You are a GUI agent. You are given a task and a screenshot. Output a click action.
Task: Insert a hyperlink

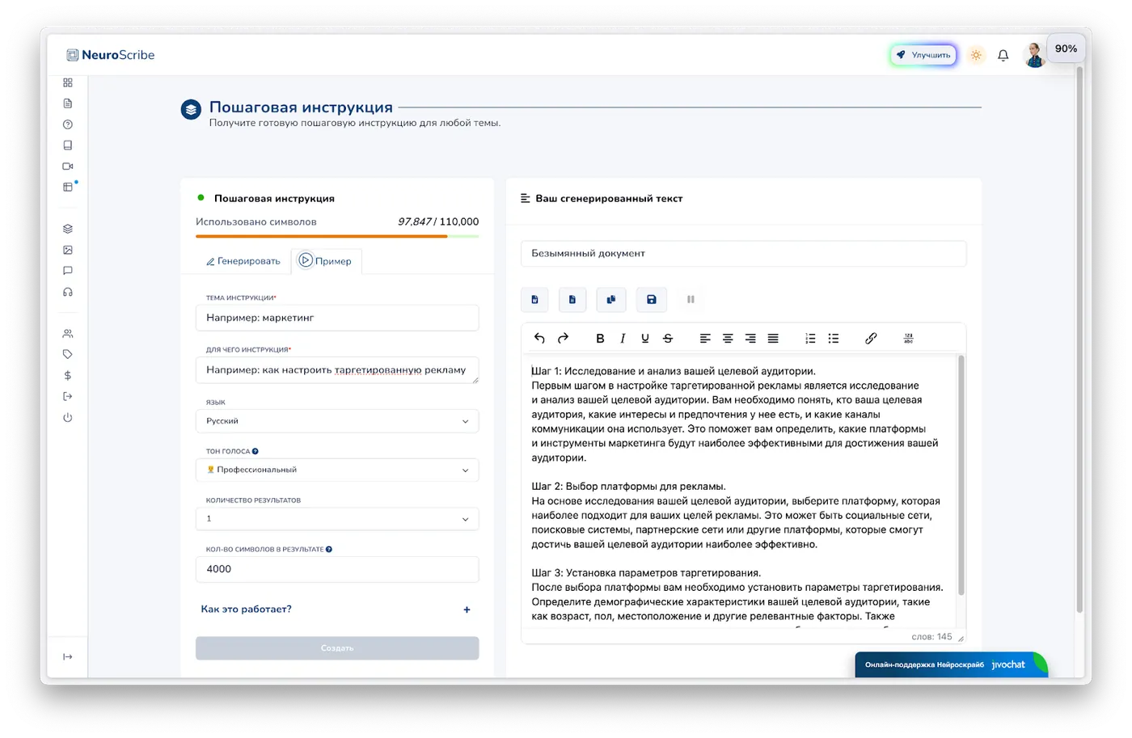click(x=871, y=339)
